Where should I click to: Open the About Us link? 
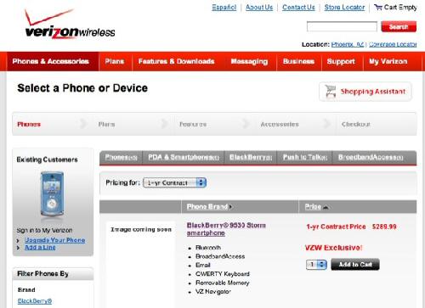[259, 8]
